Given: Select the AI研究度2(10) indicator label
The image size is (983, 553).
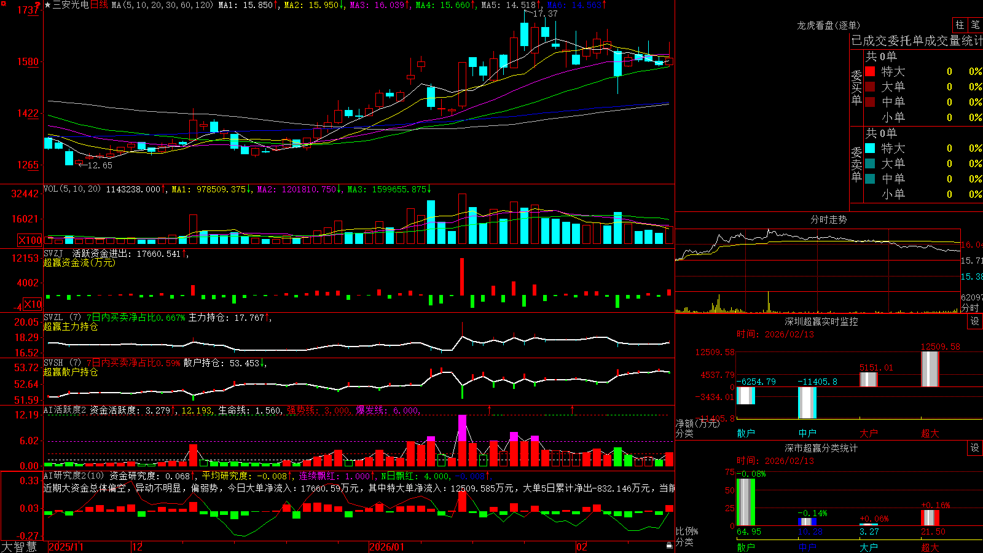Looking at the screenshot, I should pos(74,476).
